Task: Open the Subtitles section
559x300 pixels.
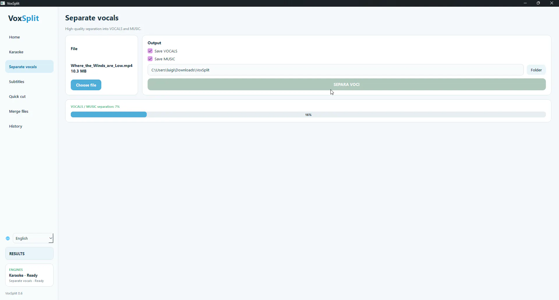Action: [x=29, y=82]
